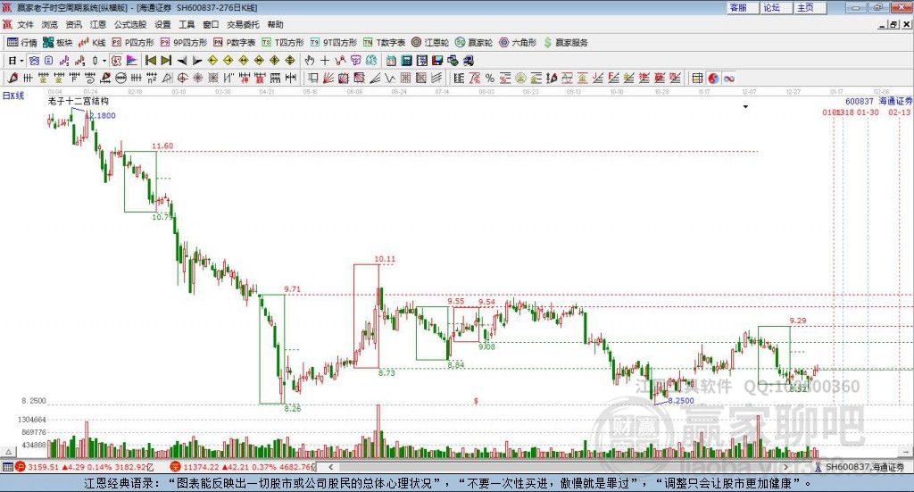This screenshot has width=914, height=492.
Task: Click the 日K线 chart label
Action: pos(12,95)
